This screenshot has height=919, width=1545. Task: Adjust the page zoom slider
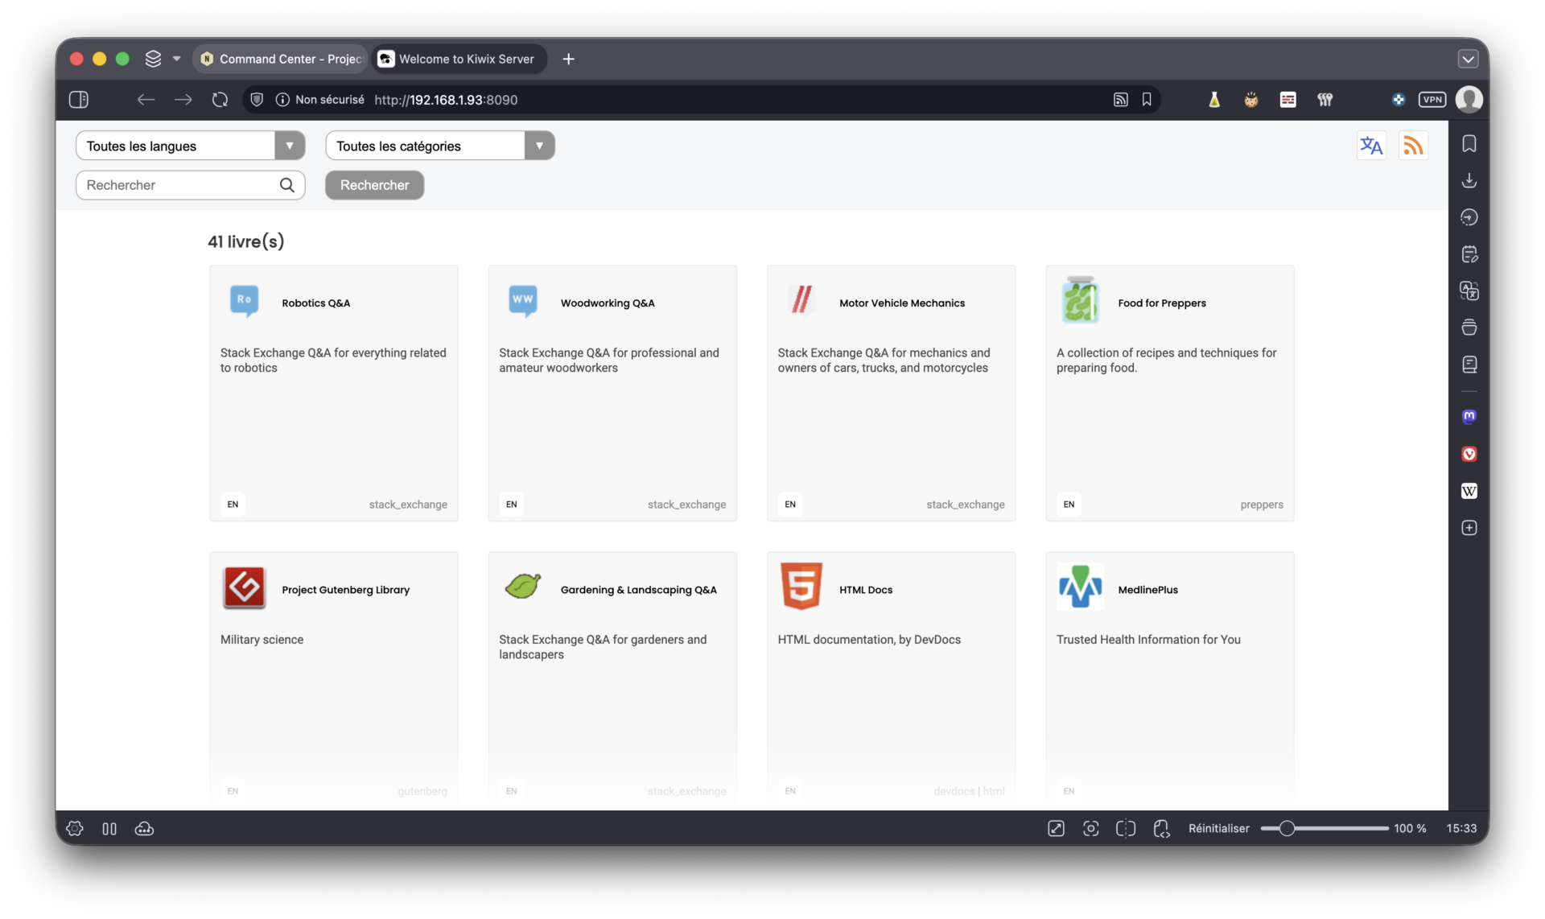[1287, 828]
